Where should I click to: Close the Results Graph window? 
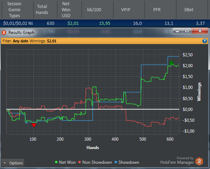point(200,31)
